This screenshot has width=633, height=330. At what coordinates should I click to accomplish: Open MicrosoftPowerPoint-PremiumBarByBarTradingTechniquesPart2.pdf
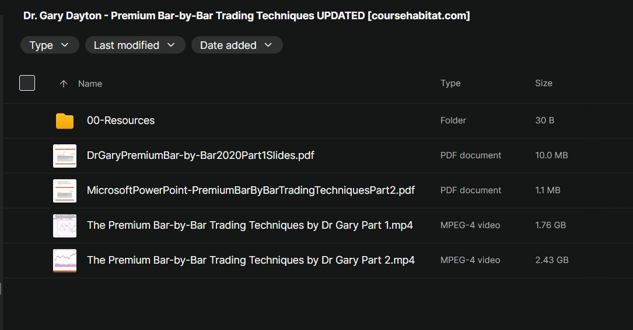(251, 190)
